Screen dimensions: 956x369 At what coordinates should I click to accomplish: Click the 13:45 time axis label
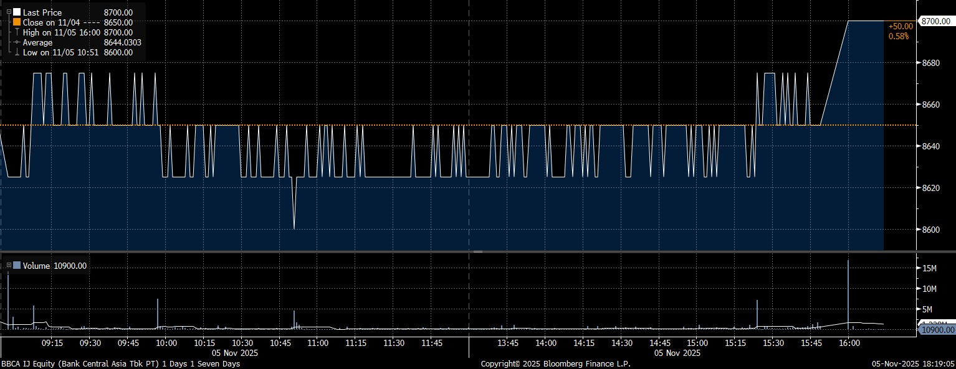click(x=508, y=343)
